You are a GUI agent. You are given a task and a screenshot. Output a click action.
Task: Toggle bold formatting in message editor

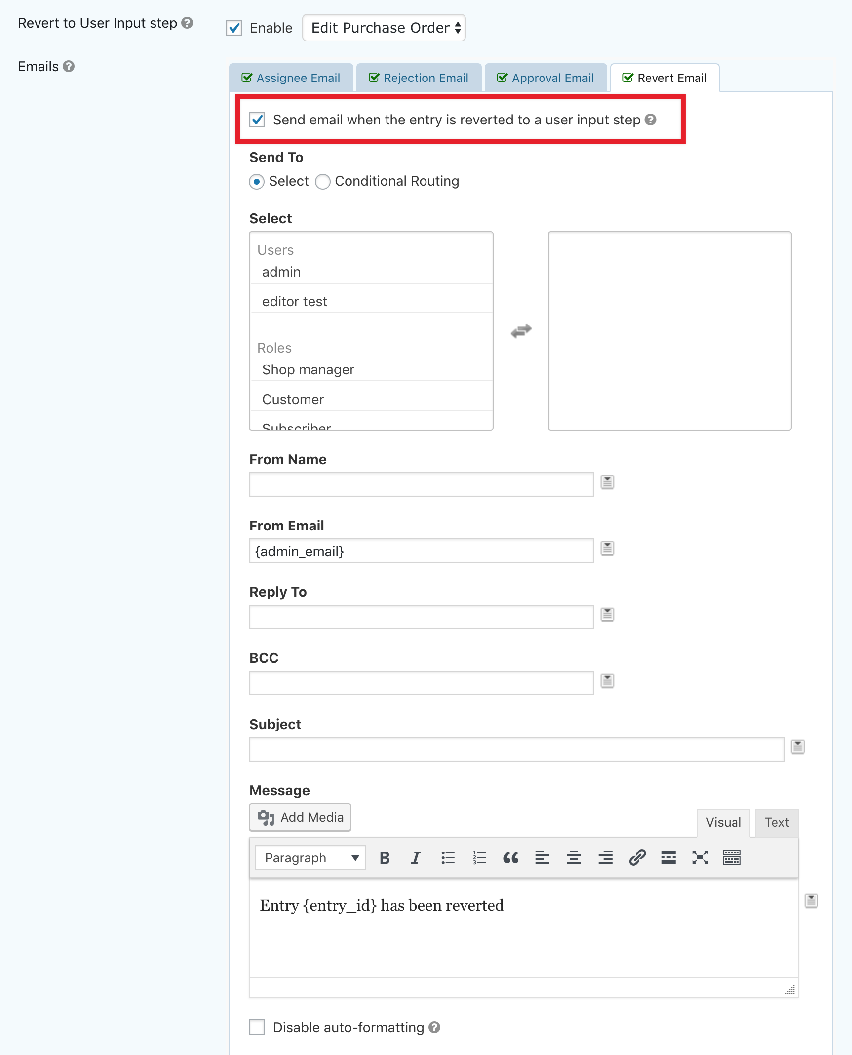click(x=385, y=858)
